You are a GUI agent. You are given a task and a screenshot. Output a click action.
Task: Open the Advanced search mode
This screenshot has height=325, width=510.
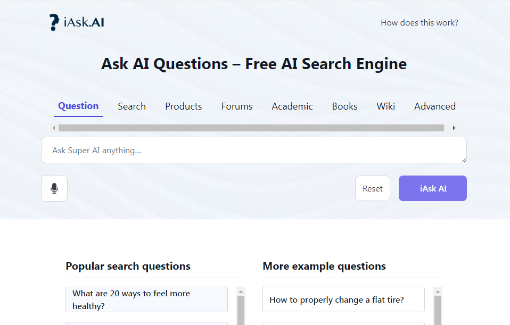click(434, 106)
